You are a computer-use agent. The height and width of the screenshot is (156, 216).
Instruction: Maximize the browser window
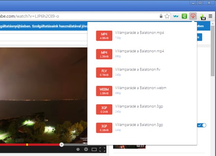[200, 3]
